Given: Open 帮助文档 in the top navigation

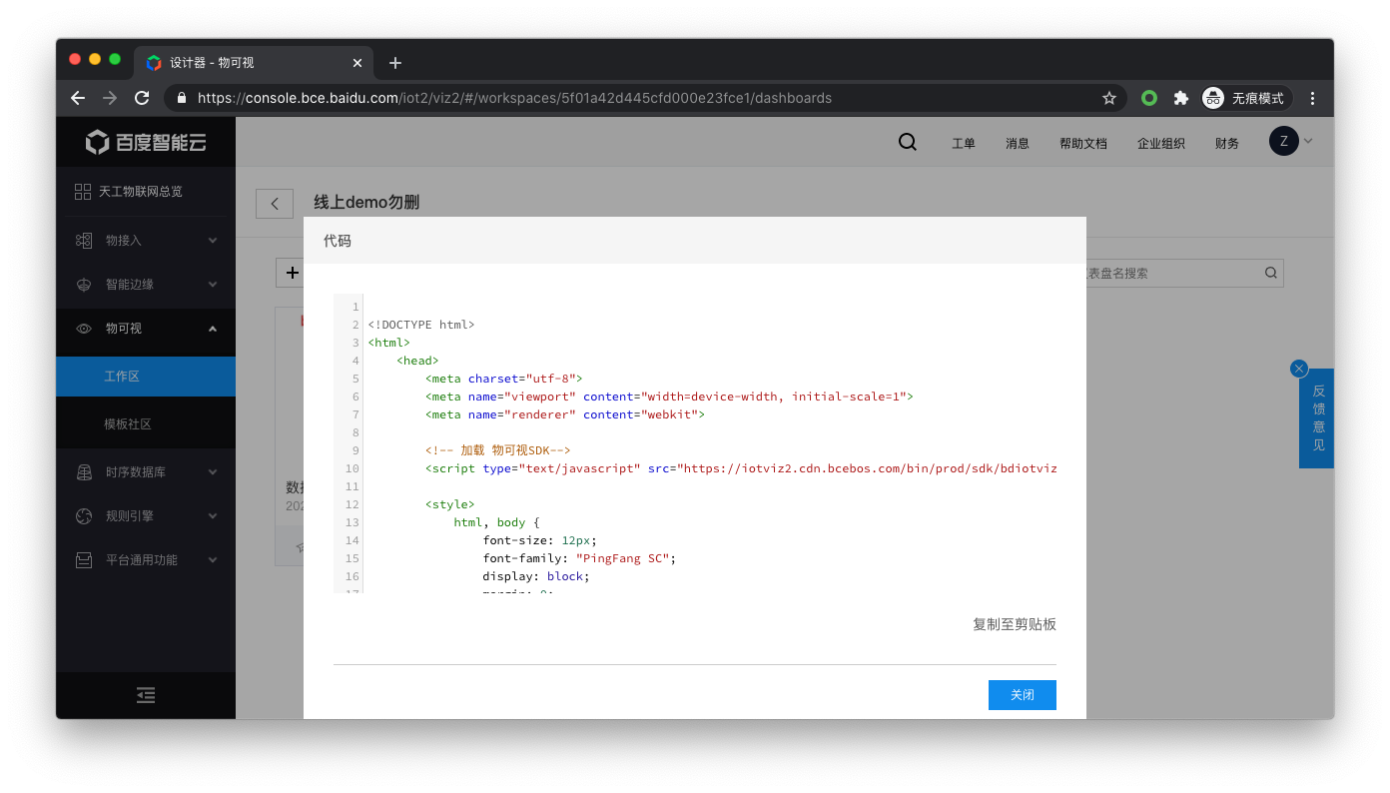Looking at the screenshot, I should click(1083, 144).
